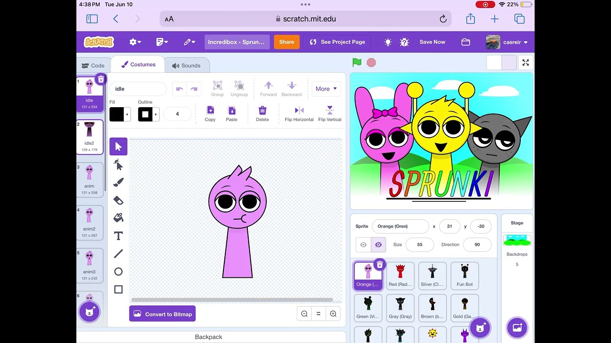Open the debug question-mark icon
Screen dimensions: 611x343
(404, 42)
